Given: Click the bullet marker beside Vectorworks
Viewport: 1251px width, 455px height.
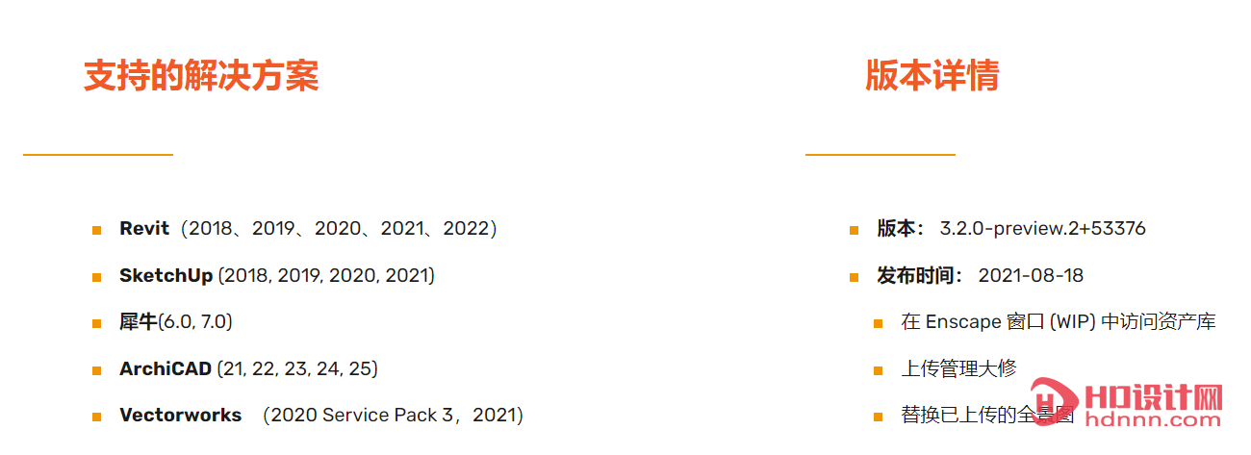Looking at the screenshot, I should coord(96,417).
